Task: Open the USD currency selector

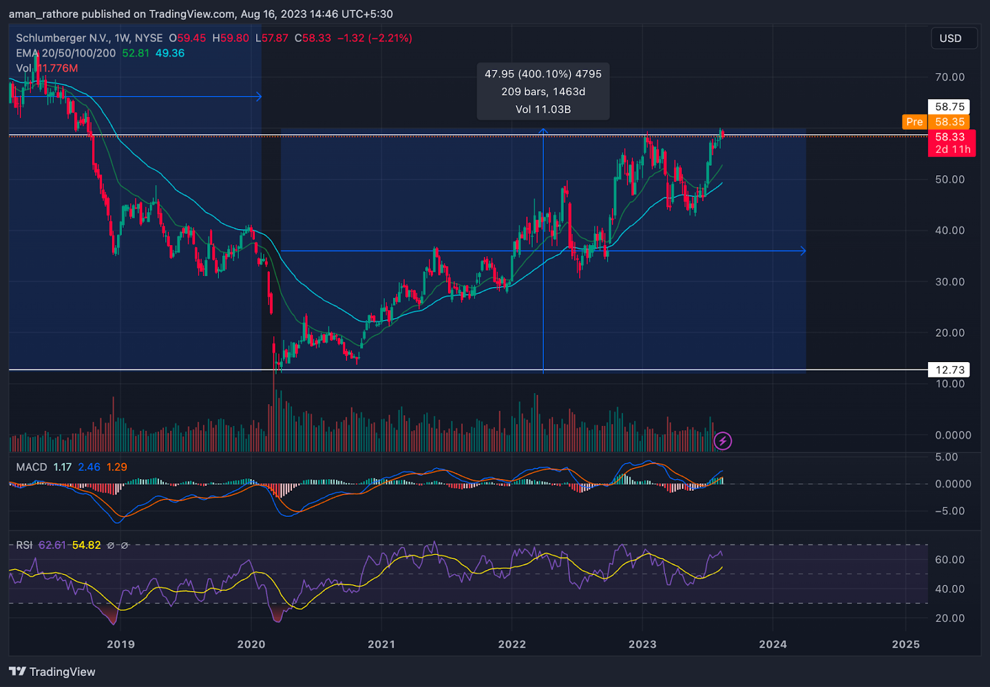Action: coord(954,38)
